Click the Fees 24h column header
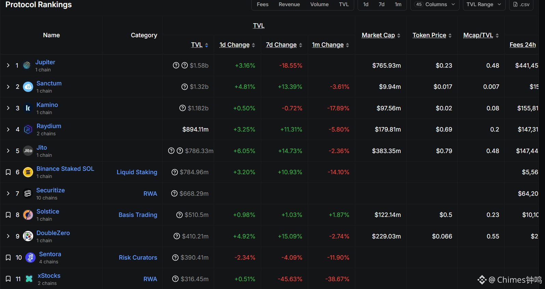The image size is (545, 289). 522,45
